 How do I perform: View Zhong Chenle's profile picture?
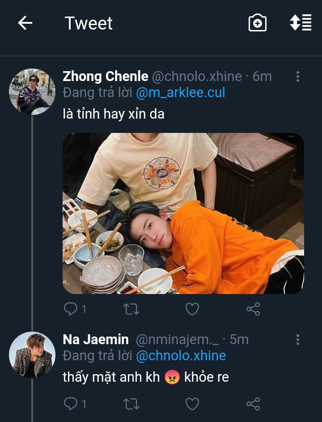coord(32,92)
